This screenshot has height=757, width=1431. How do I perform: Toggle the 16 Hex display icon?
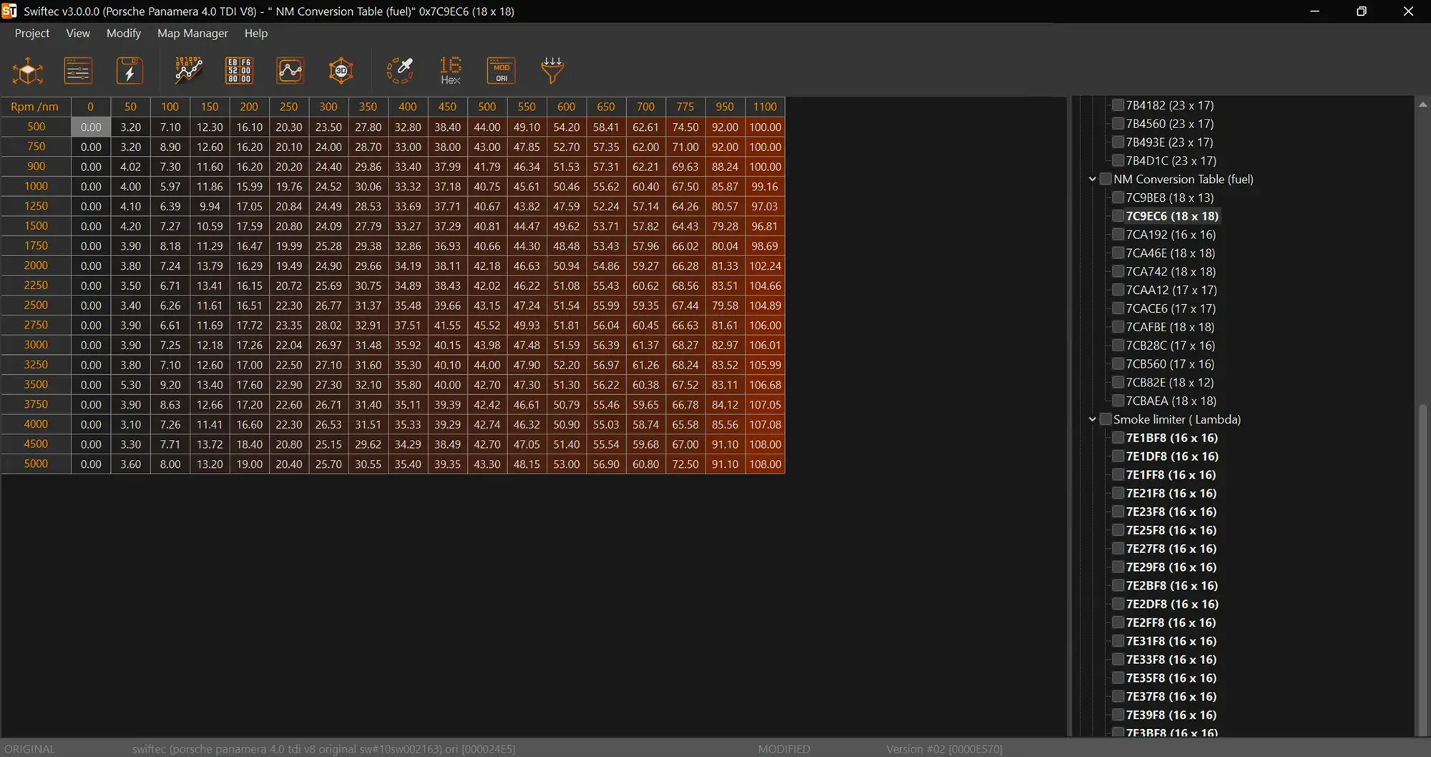point(450,71)
